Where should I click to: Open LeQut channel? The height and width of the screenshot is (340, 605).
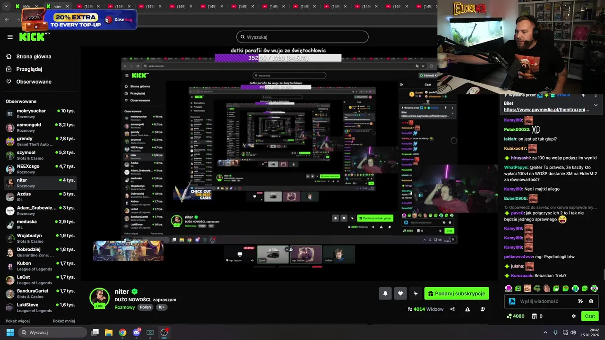40,280
